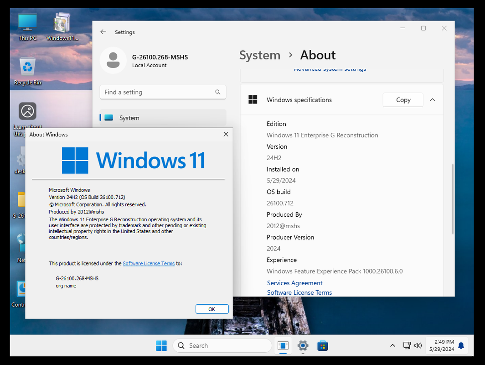This screenshot has width=485, height=365.
Task: Click the Windows 11 logo in About Windows
Action: (x=133, y=160)
